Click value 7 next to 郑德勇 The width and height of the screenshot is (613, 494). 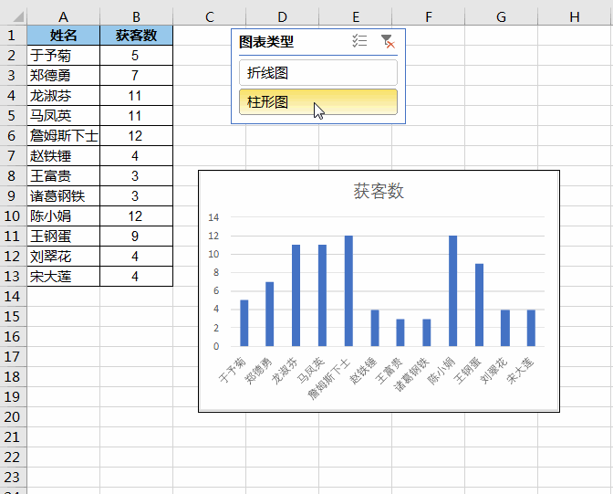pos(136,76)
